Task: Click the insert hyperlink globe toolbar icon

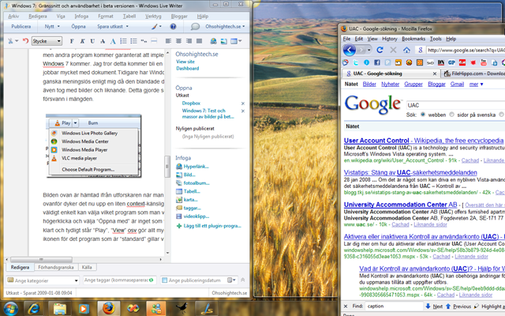Action: 213,41
